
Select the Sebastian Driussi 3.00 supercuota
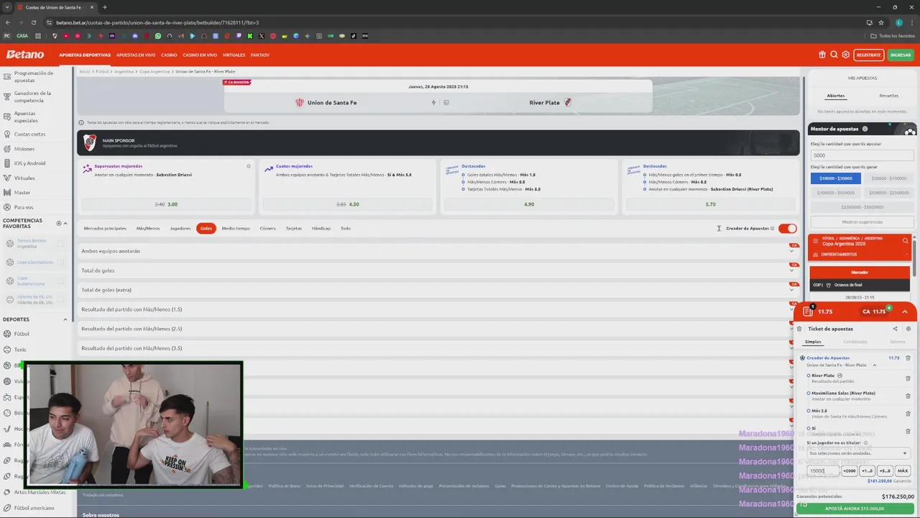[x=167, y=204]
